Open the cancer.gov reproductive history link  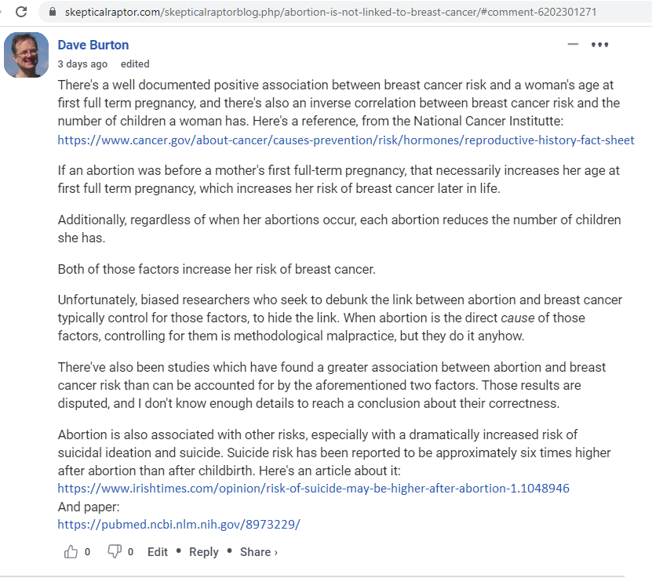click(346, 140)
